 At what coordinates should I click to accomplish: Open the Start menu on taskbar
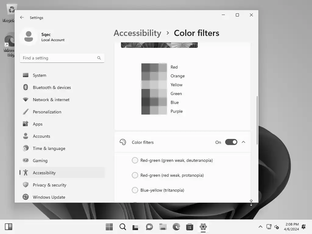(109, 227)
